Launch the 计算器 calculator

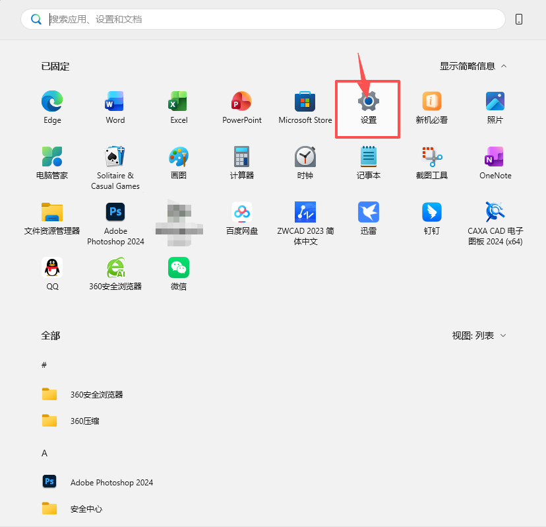[241, 163]
